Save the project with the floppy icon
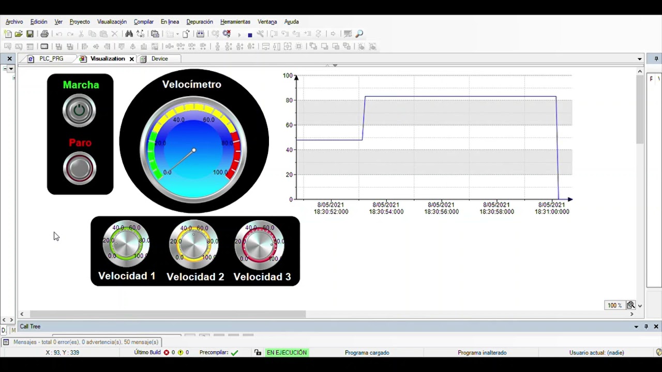662x372 pixels. pyautogui.click(x=30, y=34)
